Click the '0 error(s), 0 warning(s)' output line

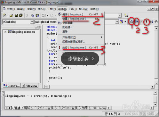[x=38, y=96]
